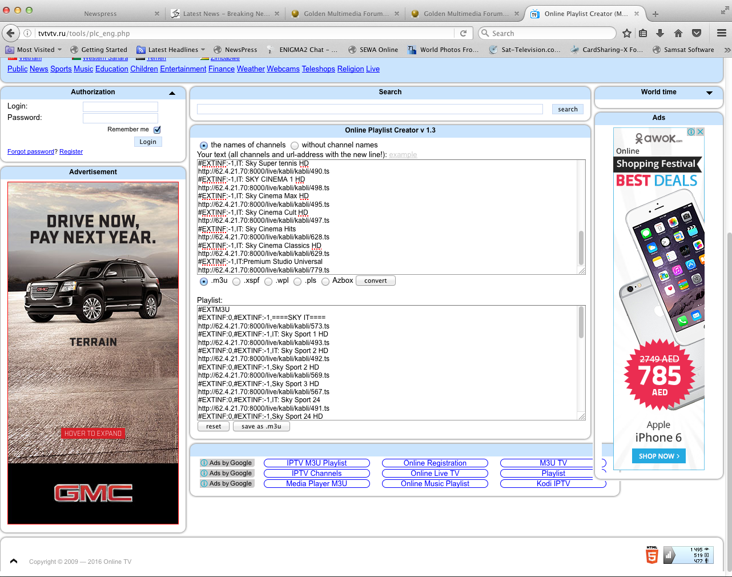The image size is (732, 577).
Task: Expand the World time panel
Action: point(710,93)
